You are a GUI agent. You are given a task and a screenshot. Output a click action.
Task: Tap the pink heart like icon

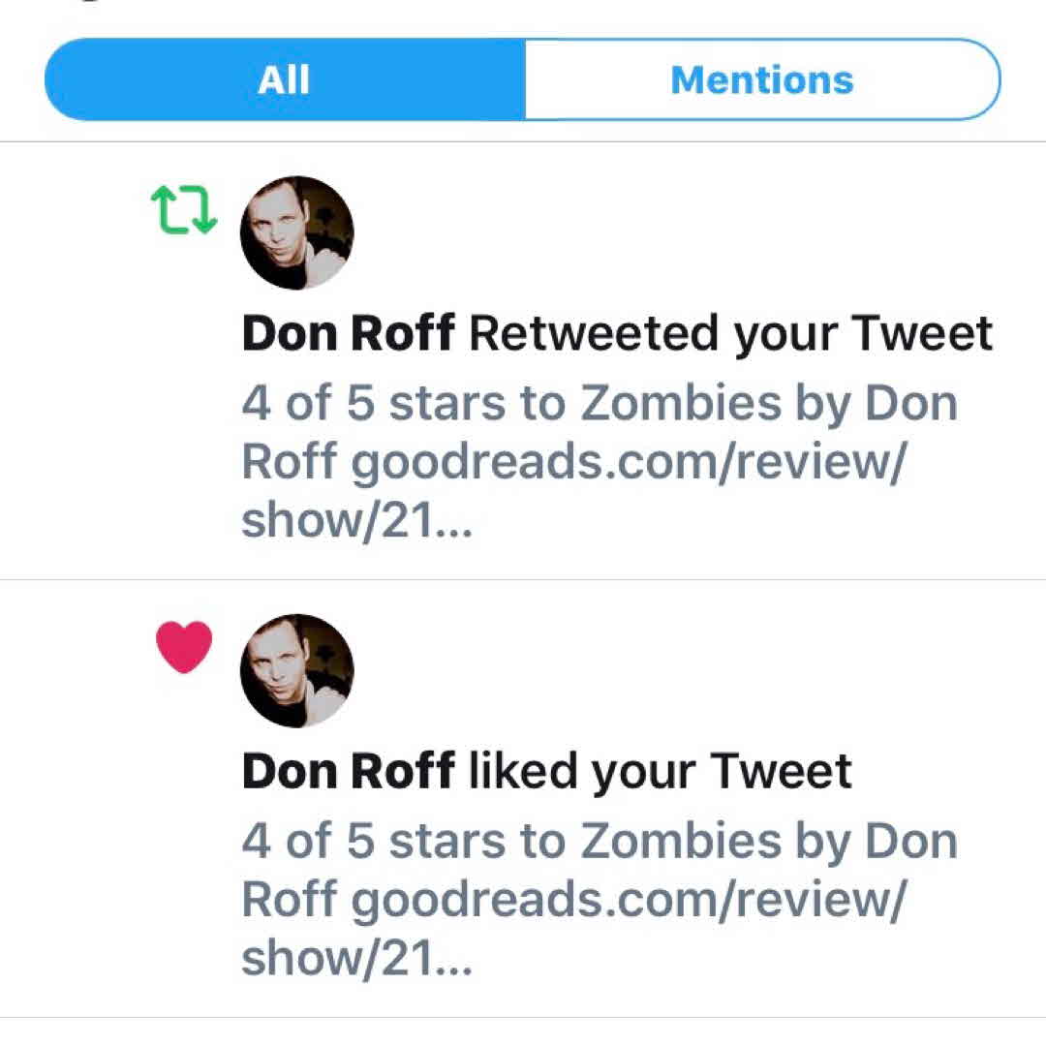(184, 648)
